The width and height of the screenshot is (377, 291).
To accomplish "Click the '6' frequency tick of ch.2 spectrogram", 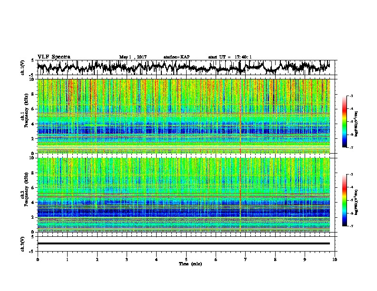I will pyautogui.click(x=33, y=188).
